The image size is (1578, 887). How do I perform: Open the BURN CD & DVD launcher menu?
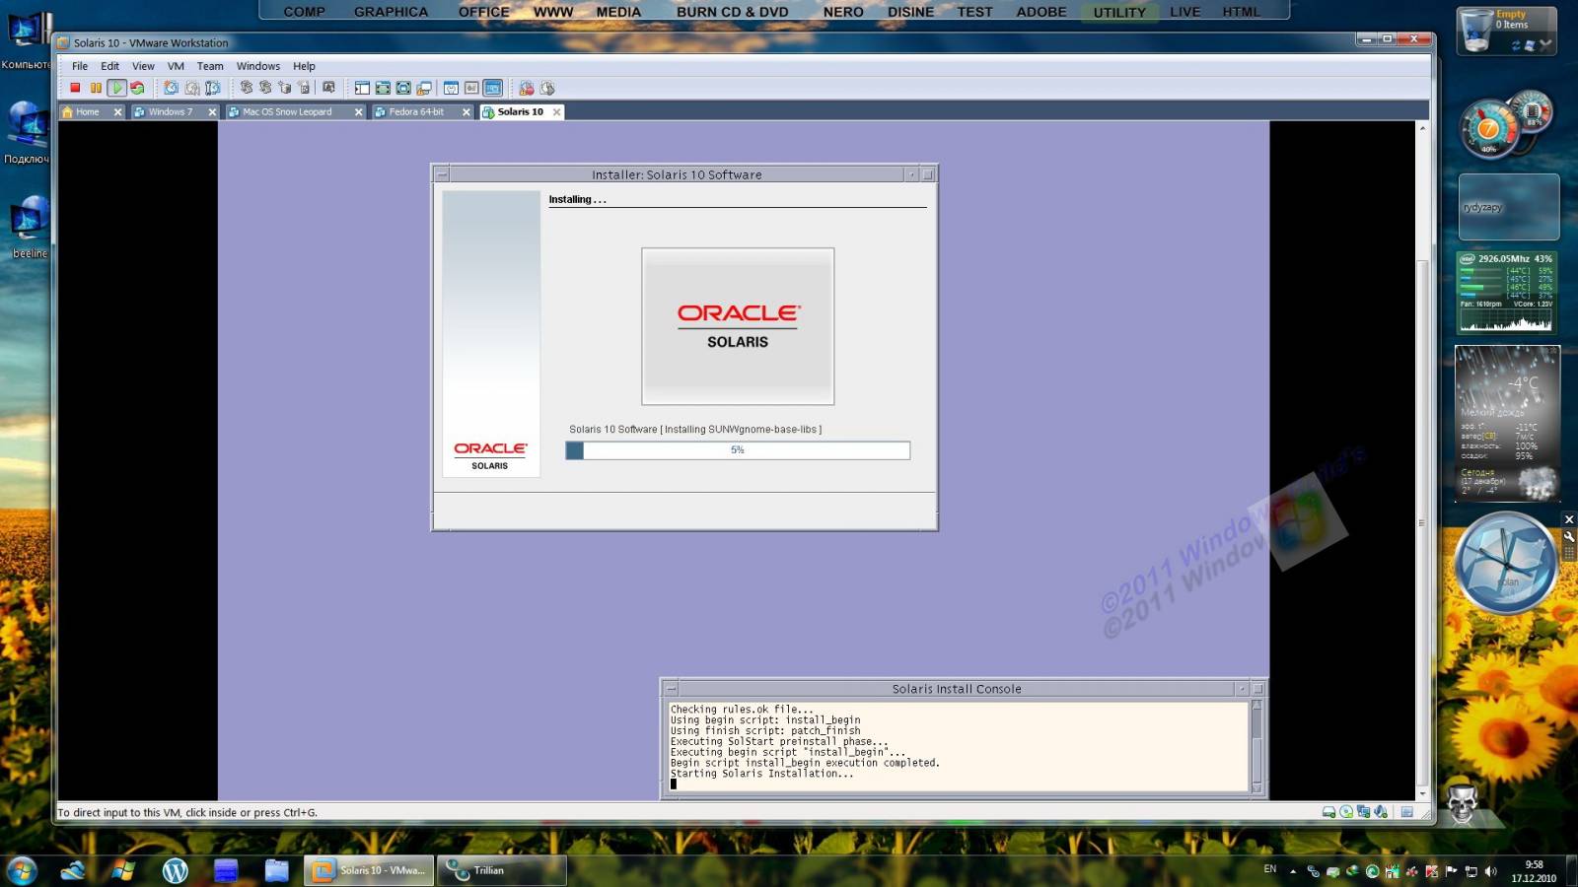click(x=732, y=12)
